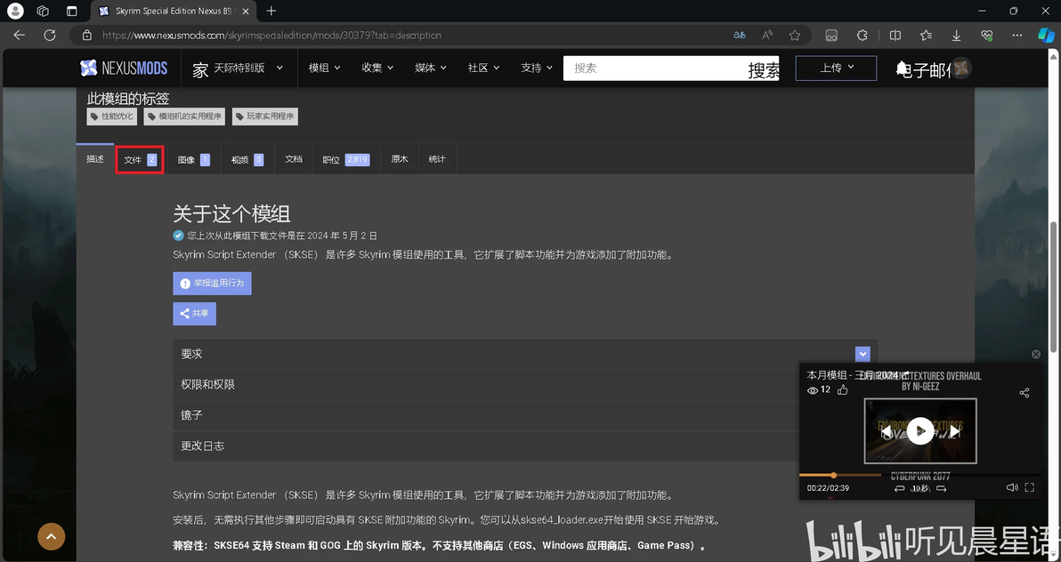Click the translate page icon
This screenshot has width=1061, height=562.
pyautogui.click(x=740, y=36)
